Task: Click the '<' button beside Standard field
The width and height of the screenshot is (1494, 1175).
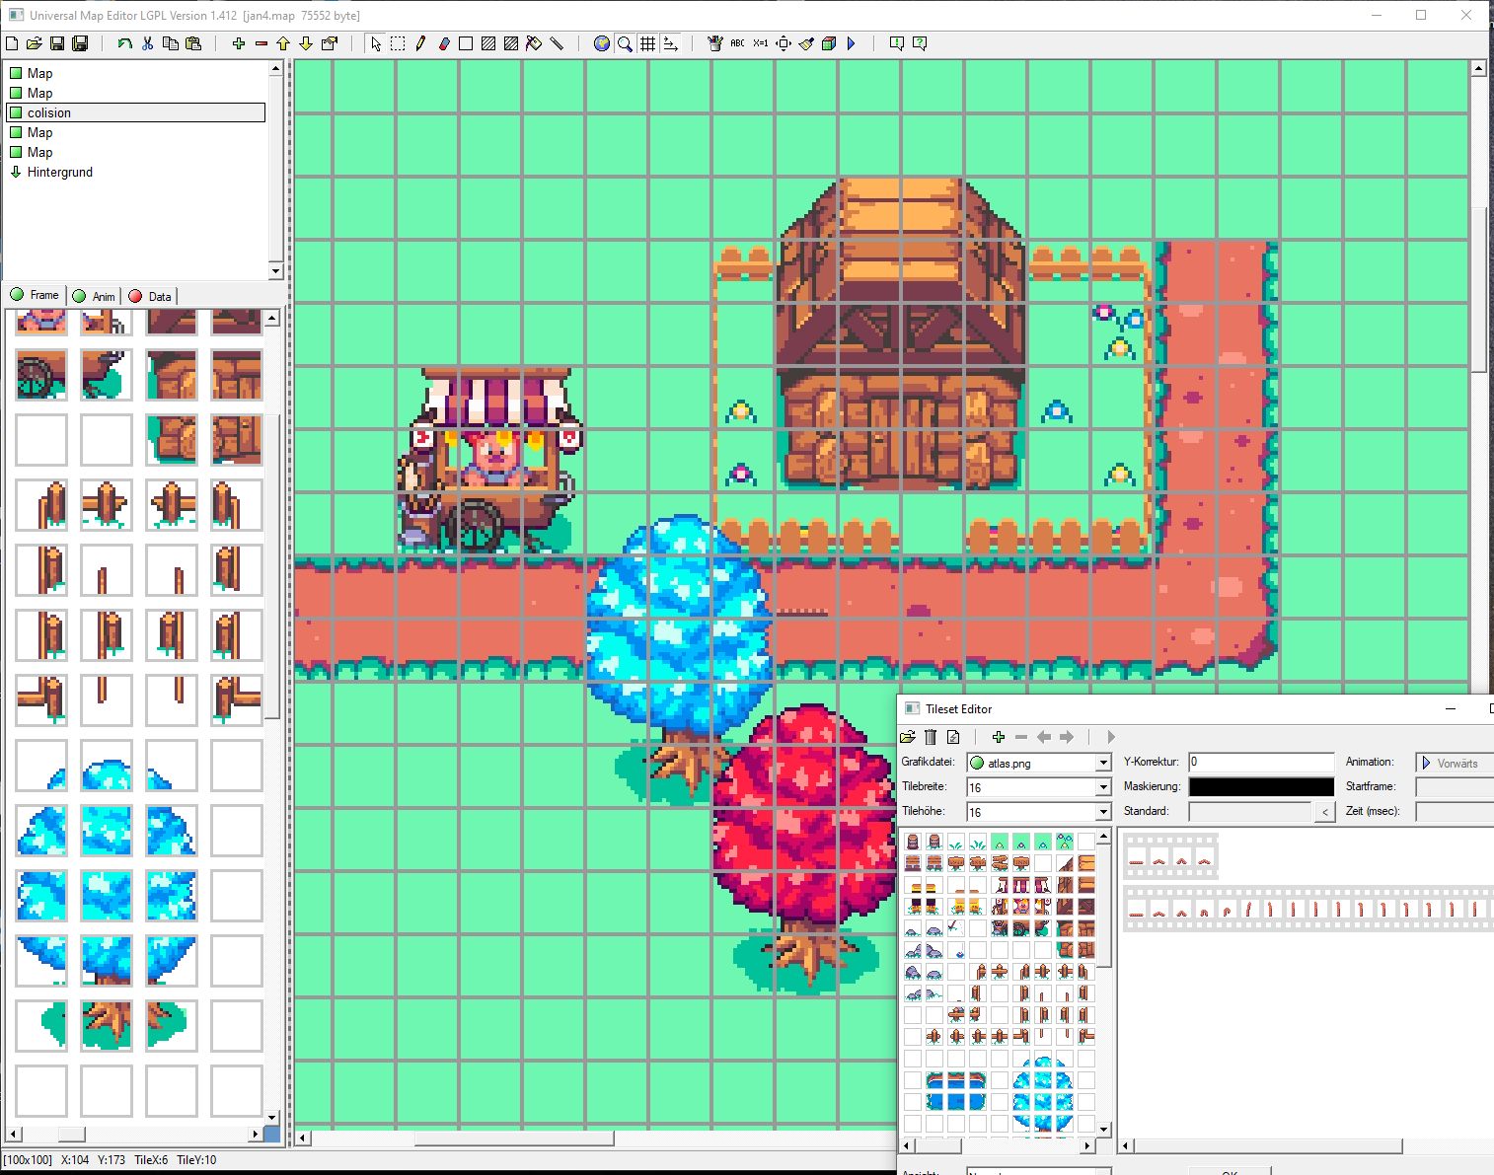Action: click(1325, 812)
